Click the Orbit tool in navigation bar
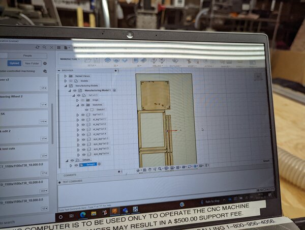The width and height of the screenshot is (305, 230). click(138, 170)
